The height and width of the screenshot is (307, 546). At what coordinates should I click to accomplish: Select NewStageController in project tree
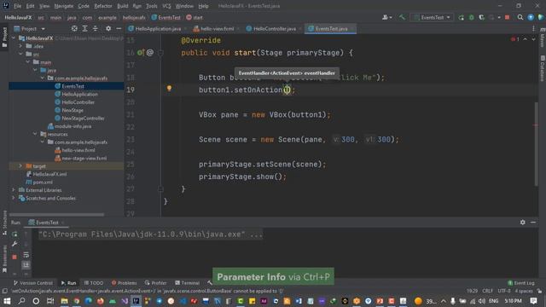point(83,118)
